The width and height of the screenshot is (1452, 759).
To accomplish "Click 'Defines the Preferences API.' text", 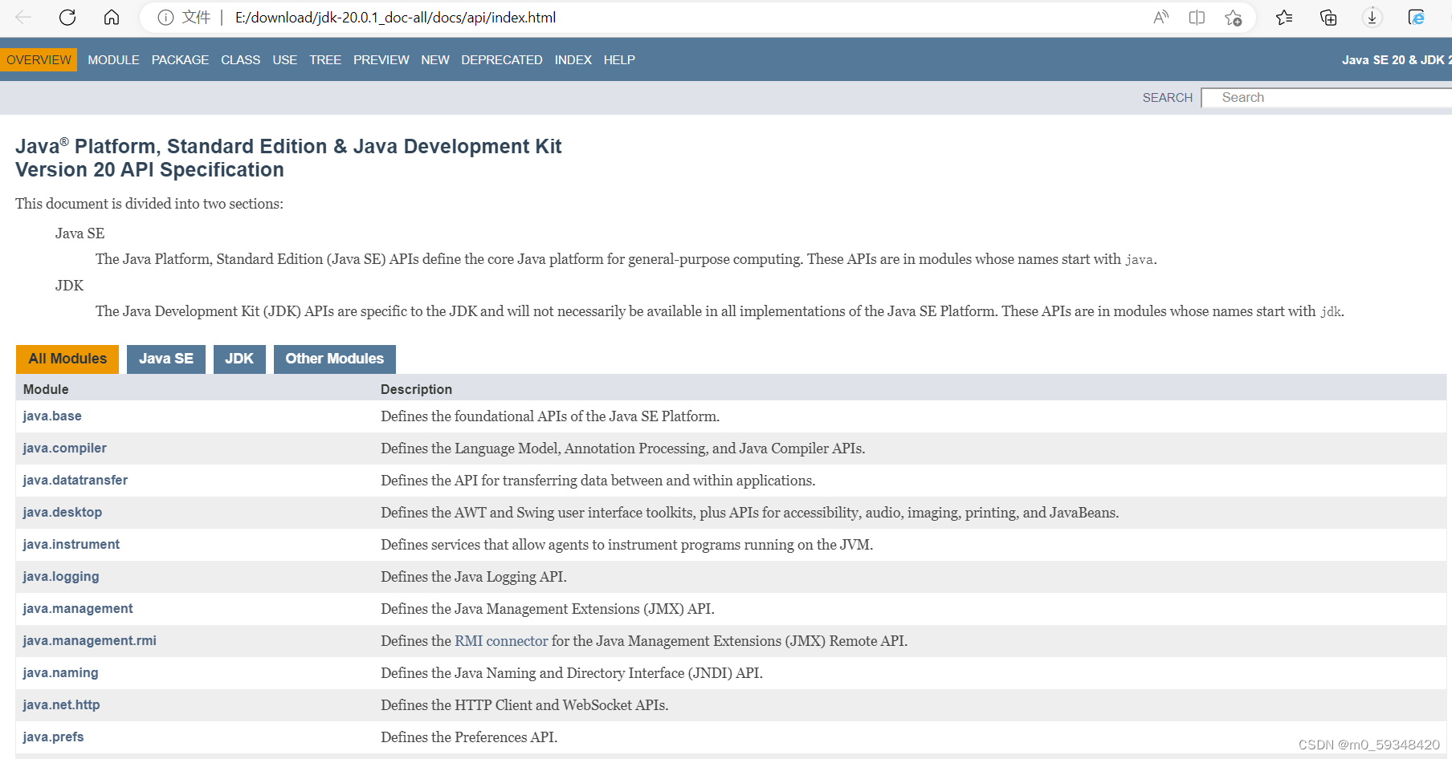I will 469,737.
